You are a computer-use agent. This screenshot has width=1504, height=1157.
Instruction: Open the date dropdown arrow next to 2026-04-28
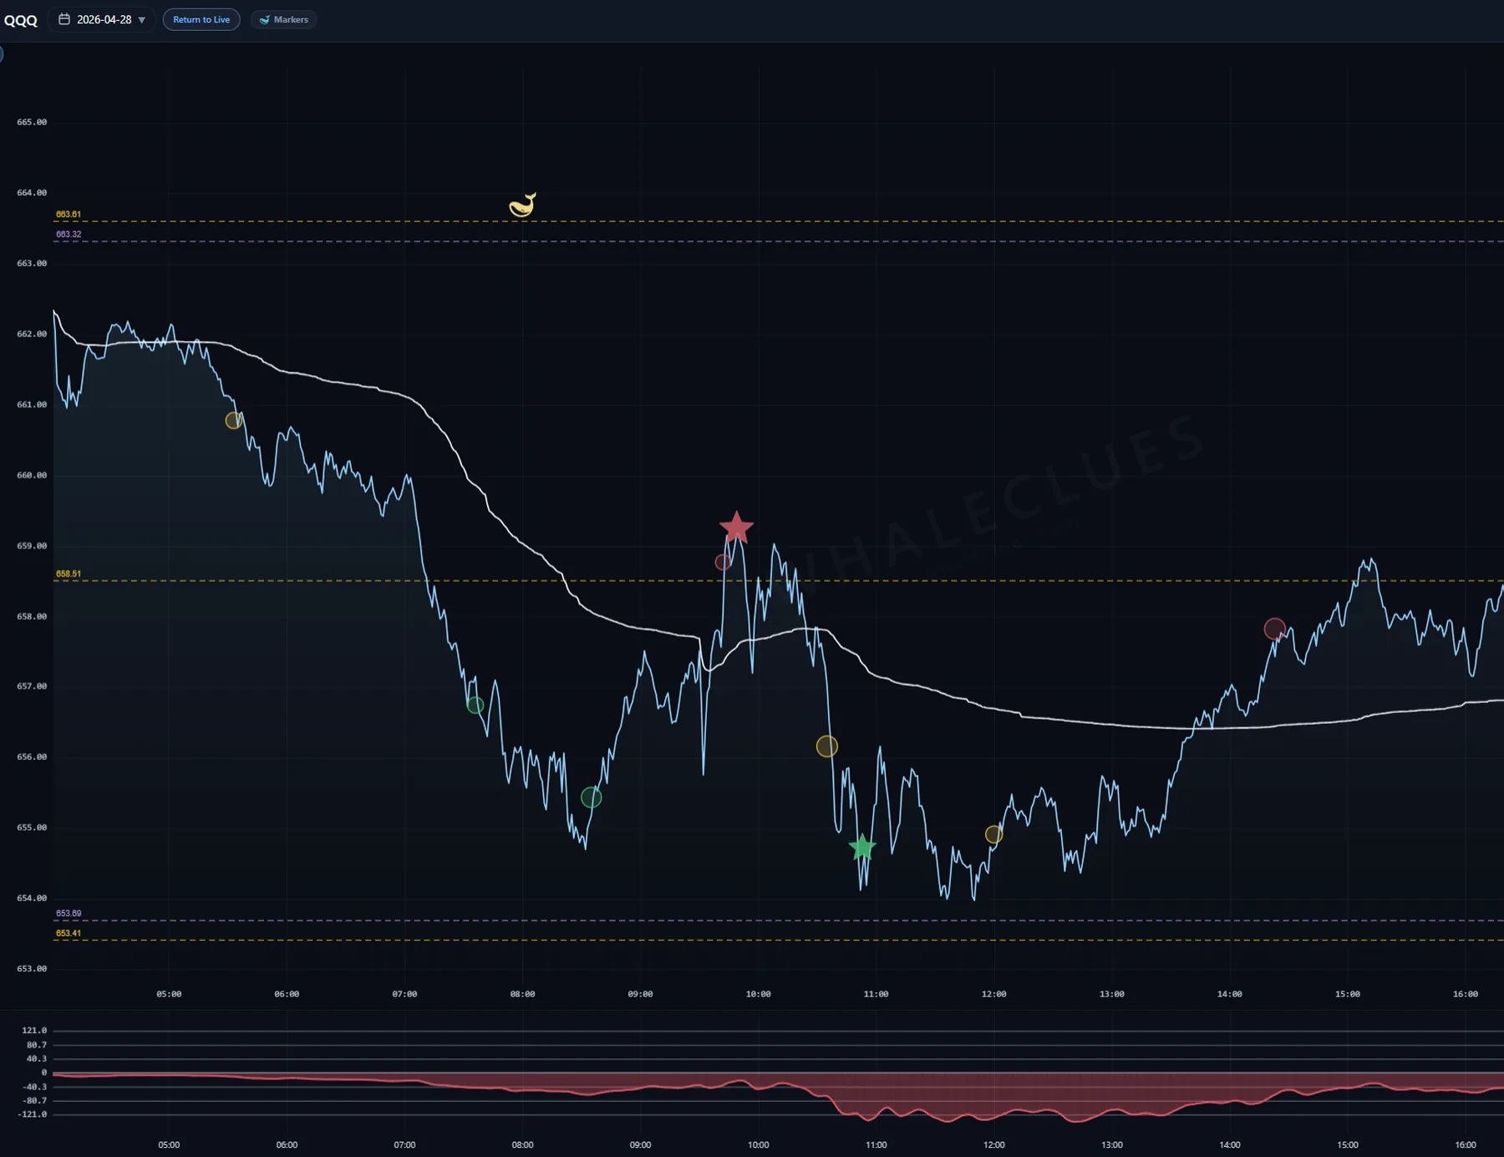click(142, 20)
